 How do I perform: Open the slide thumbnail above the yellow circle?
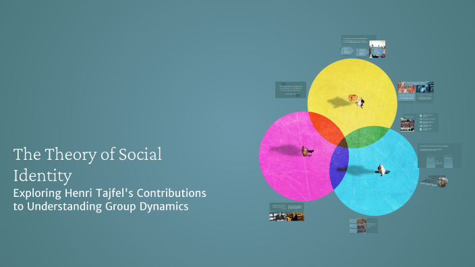363,47
